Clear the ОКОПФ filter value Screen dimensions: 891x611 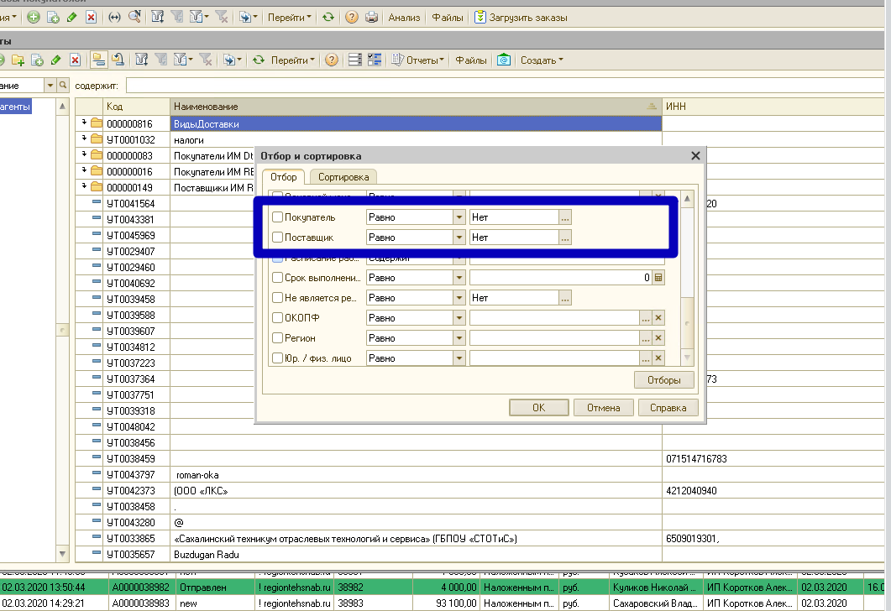(x=658, y=318)
